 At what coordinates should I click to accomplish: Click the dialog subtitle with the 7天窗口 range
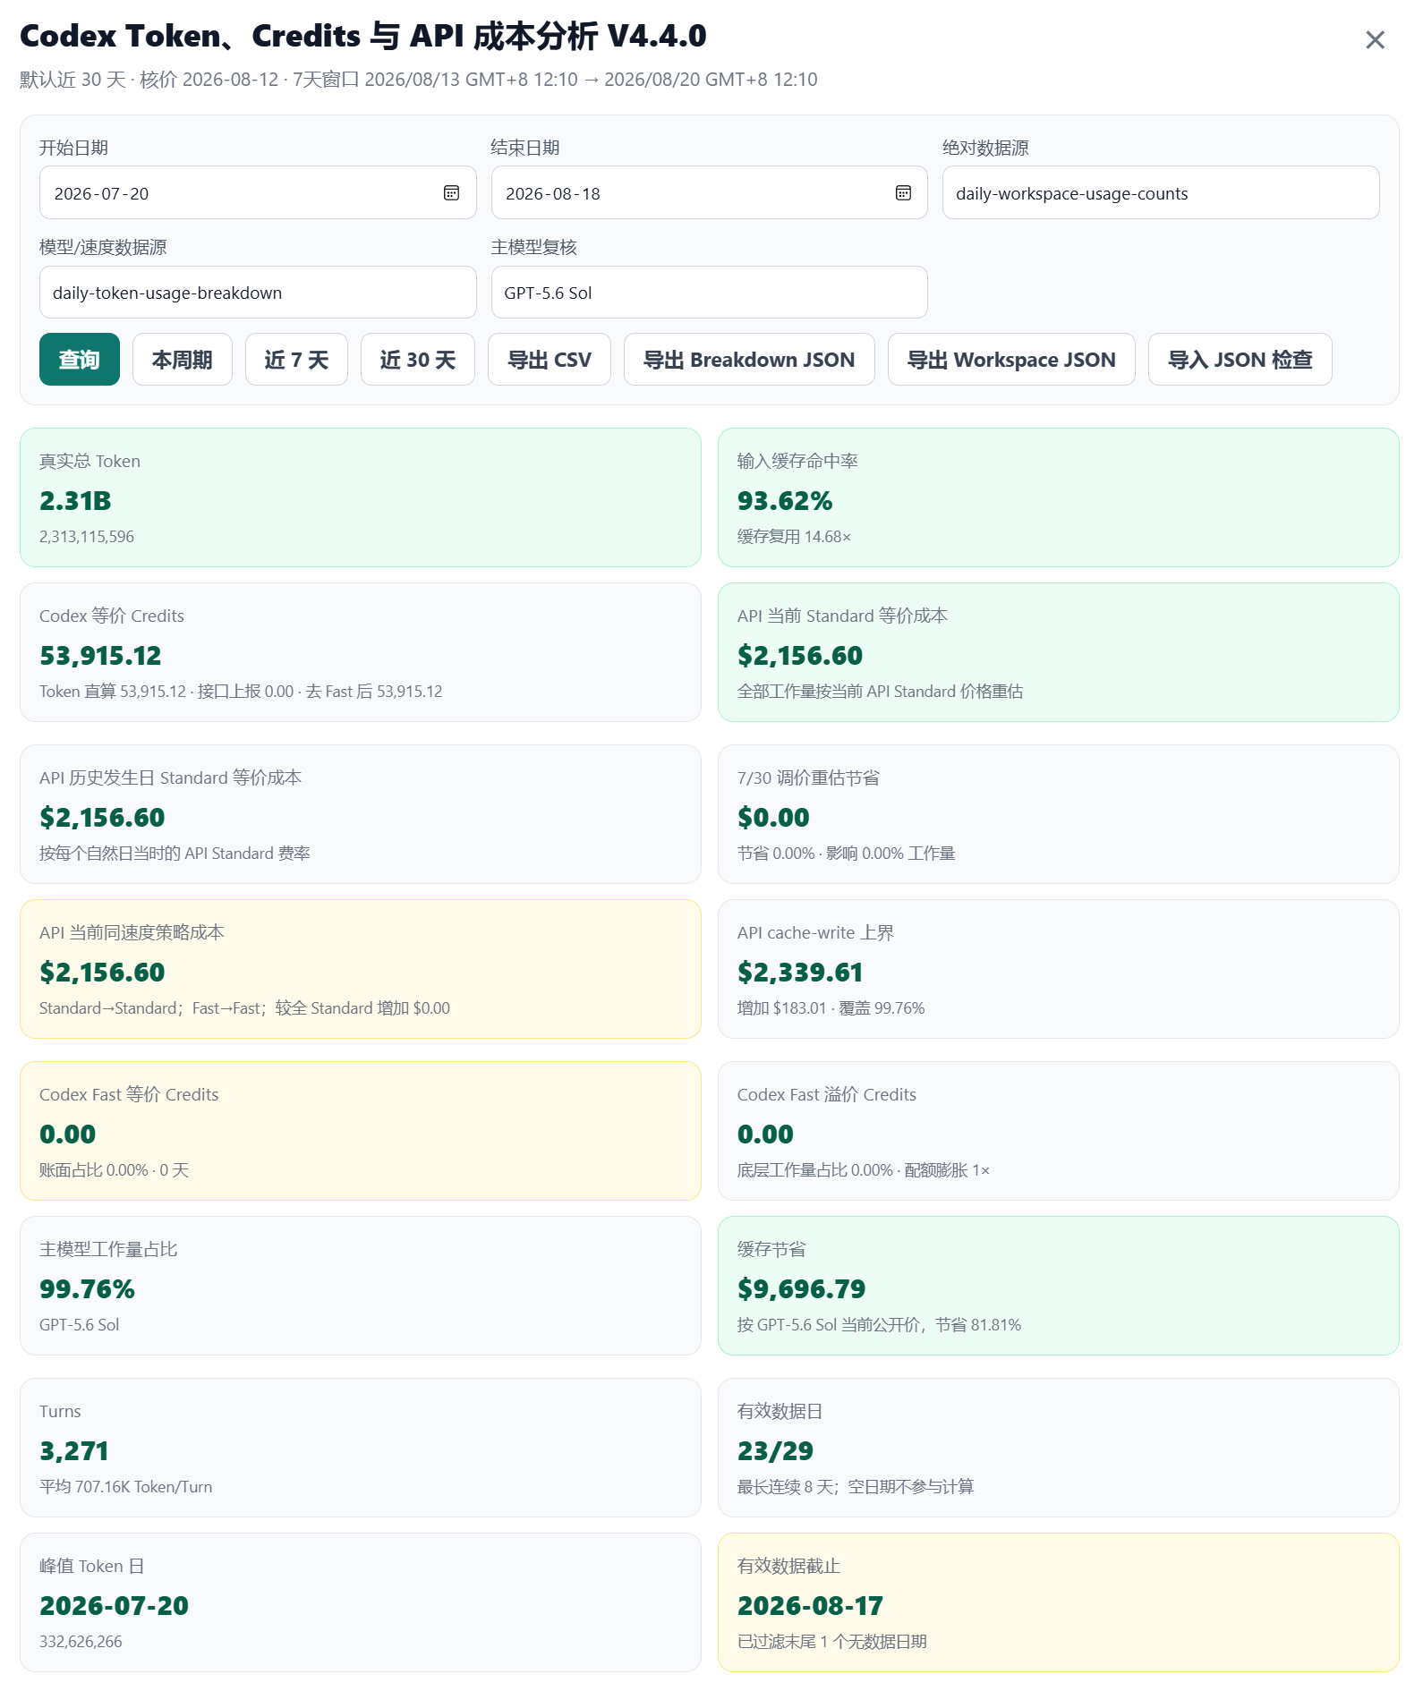point(419,80)
